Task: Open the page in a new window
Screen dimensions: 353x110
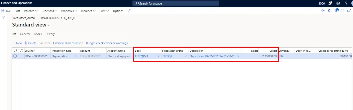Action: click(349, 11)
